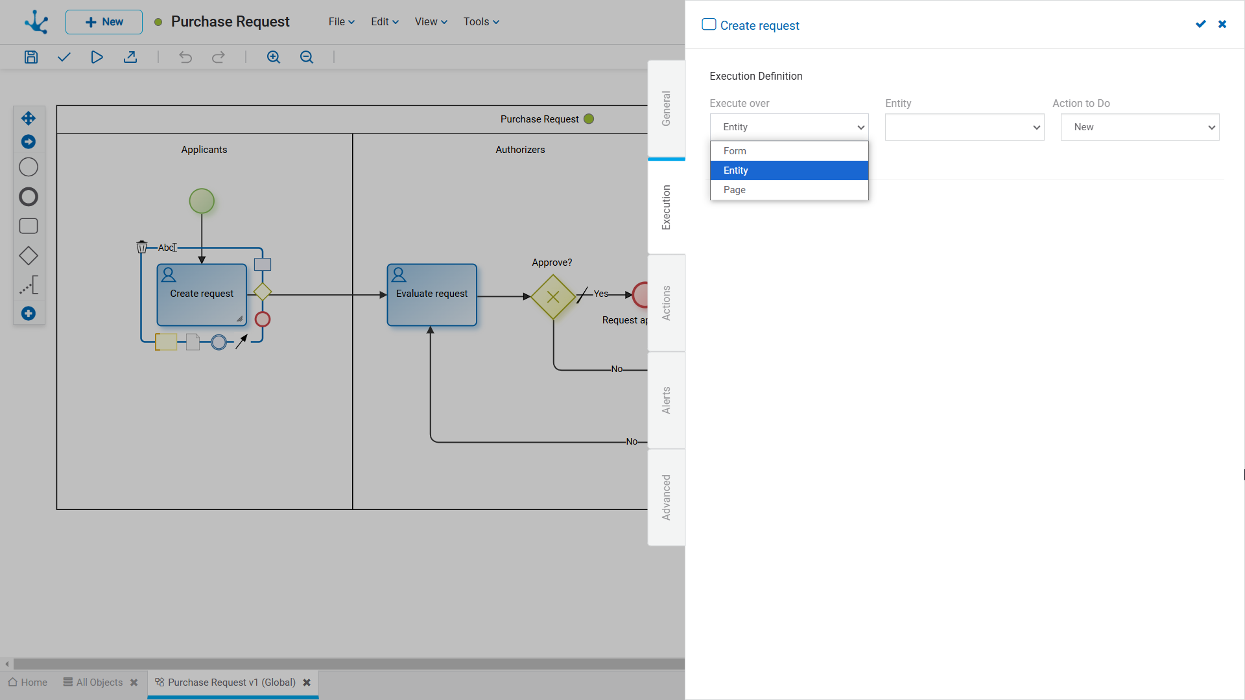
Task: Click the save diagram icon
Action: pos(31,57)
